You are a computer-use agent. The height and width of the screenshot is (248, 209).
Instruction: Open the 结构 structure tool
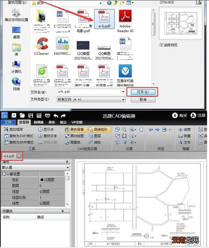click(95, 142)
